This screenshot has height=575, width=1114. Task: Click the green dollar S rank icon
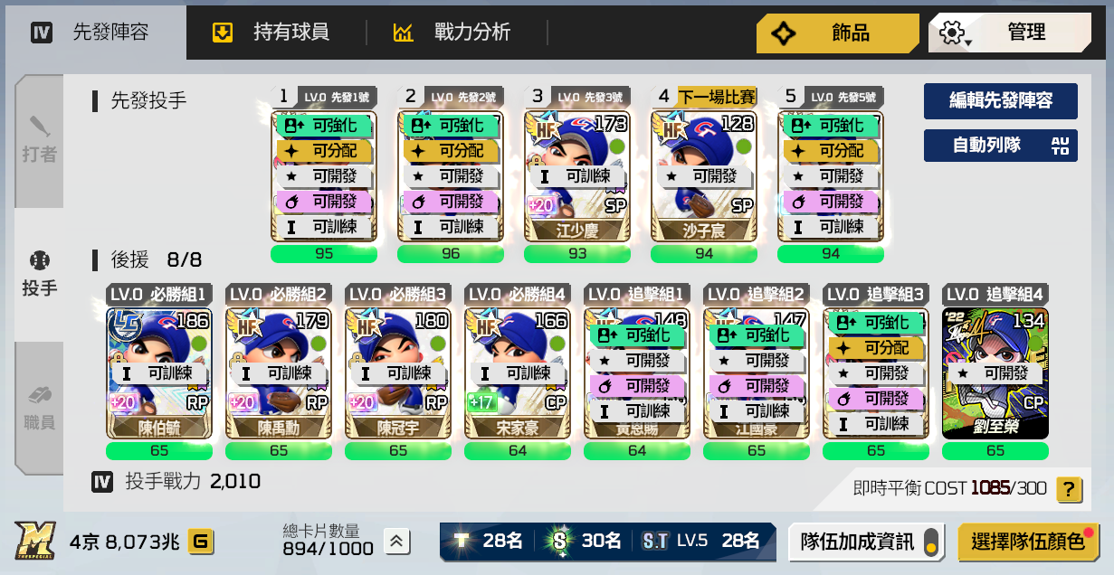point(559,542)
